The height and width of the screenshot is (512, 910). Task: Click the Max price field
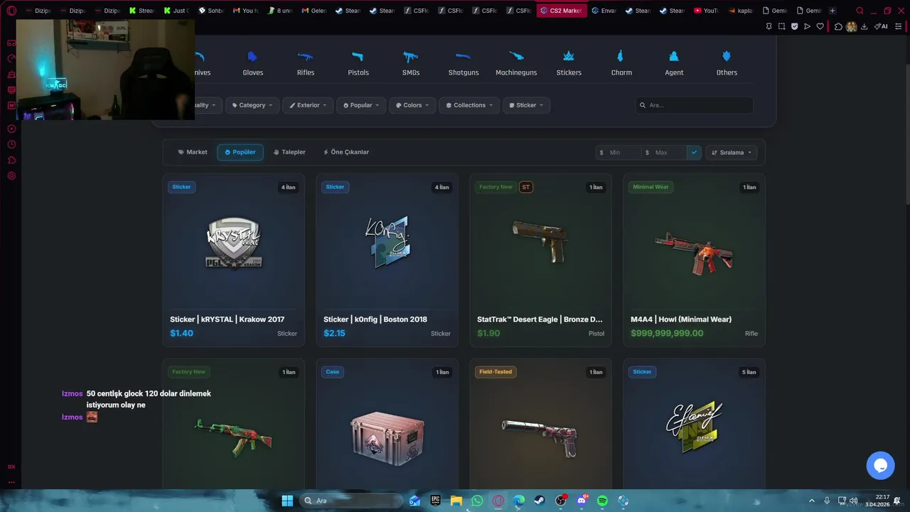point(667,152)
